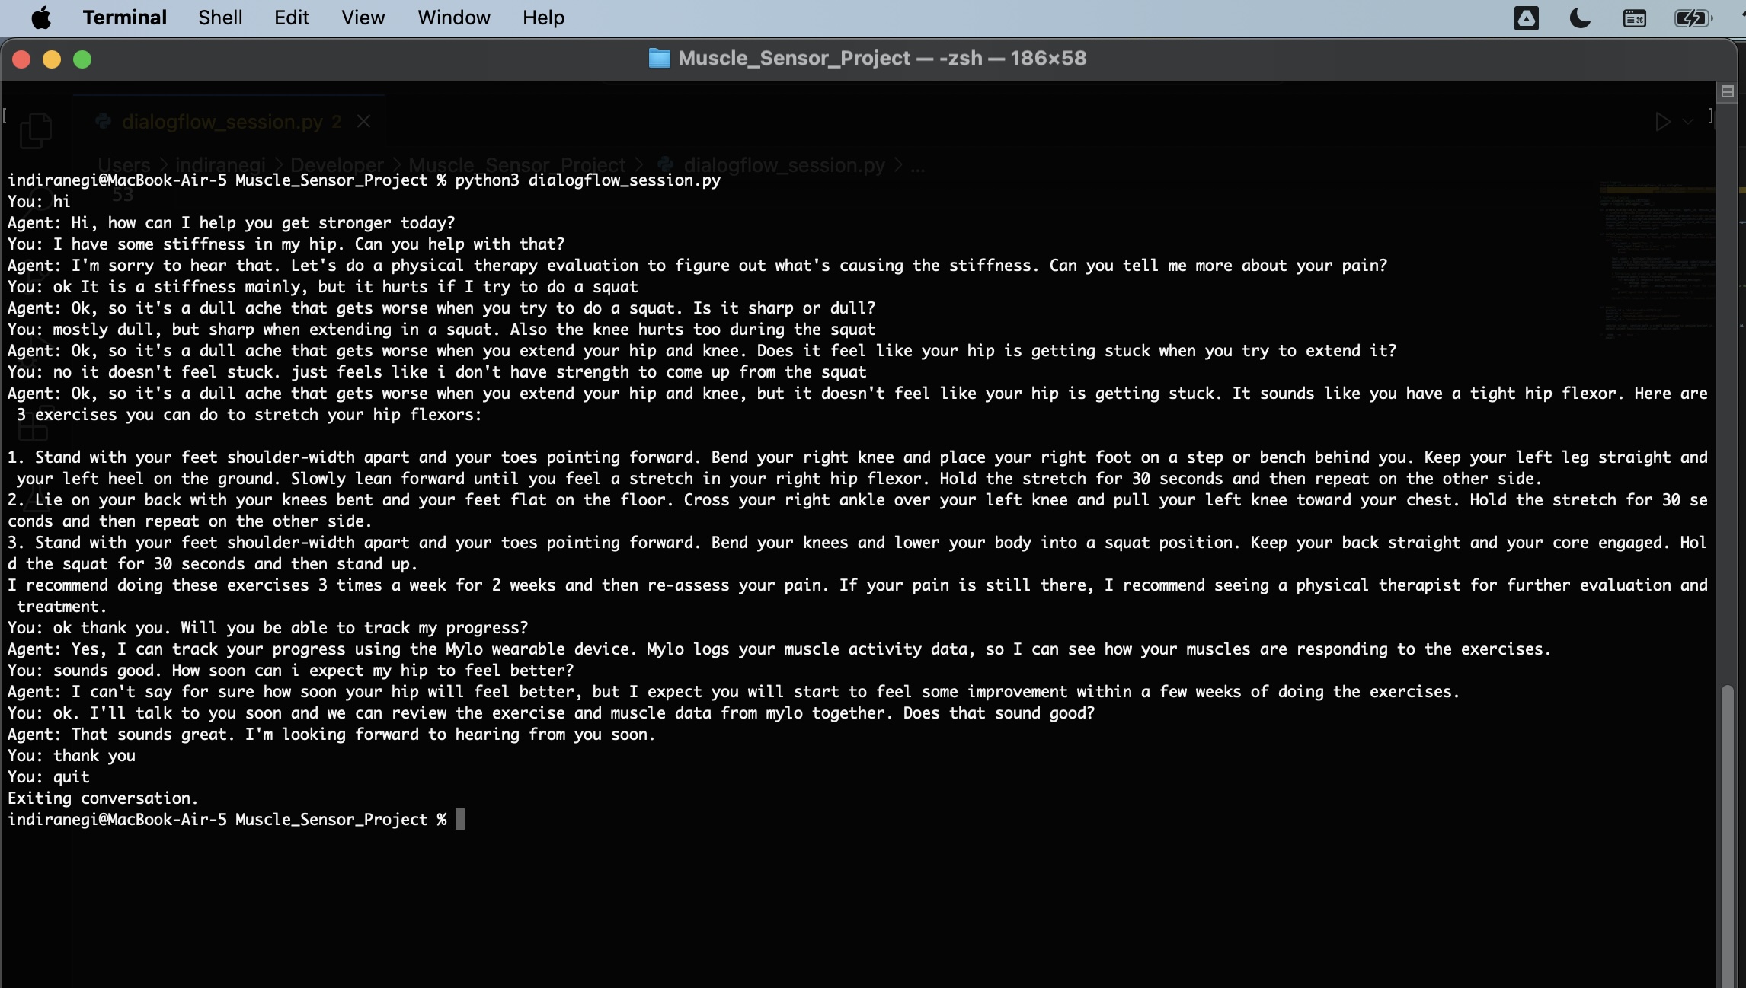This screenshot has height=988, width=1746.
Task: Zoom the window with green button
Action: (x=82, y=59)
